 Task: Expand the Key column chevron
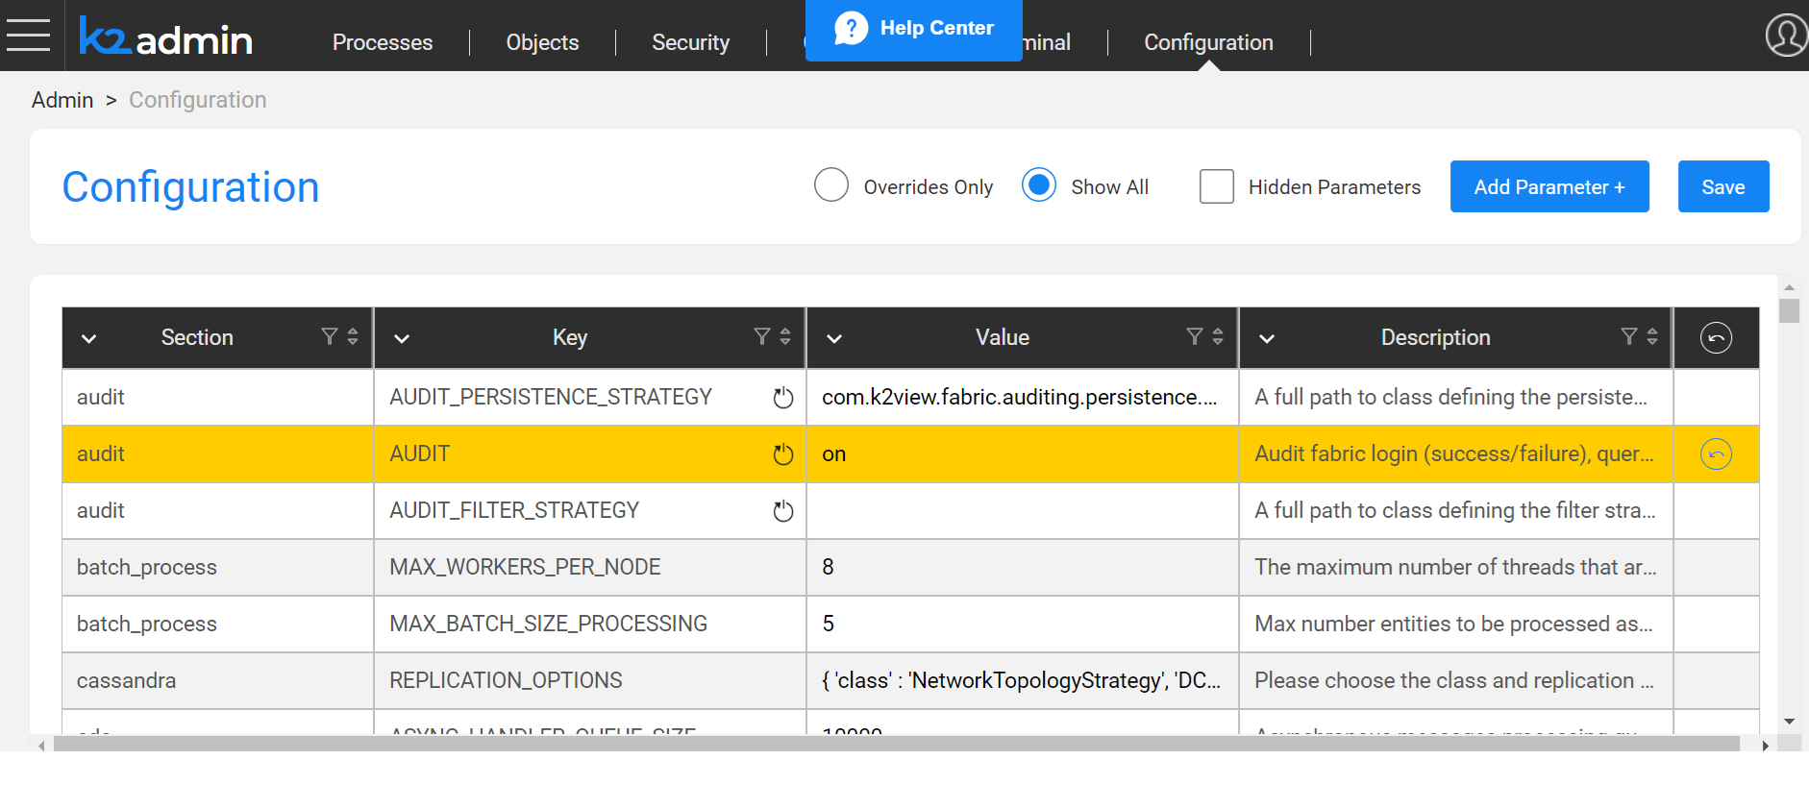click(x=402, y=338)
